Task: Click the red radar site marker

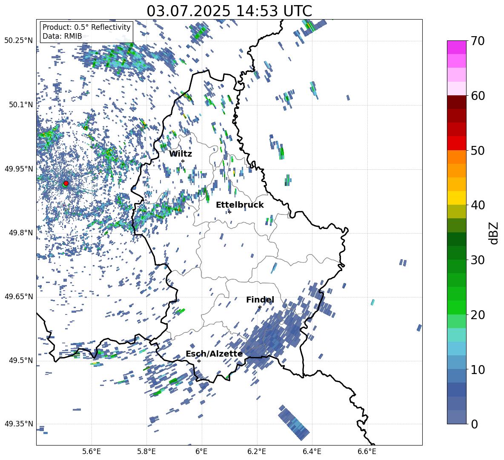Action: 66,183
